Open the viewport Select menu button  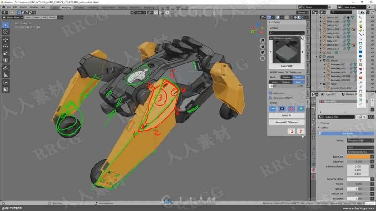tap(36, 18)
